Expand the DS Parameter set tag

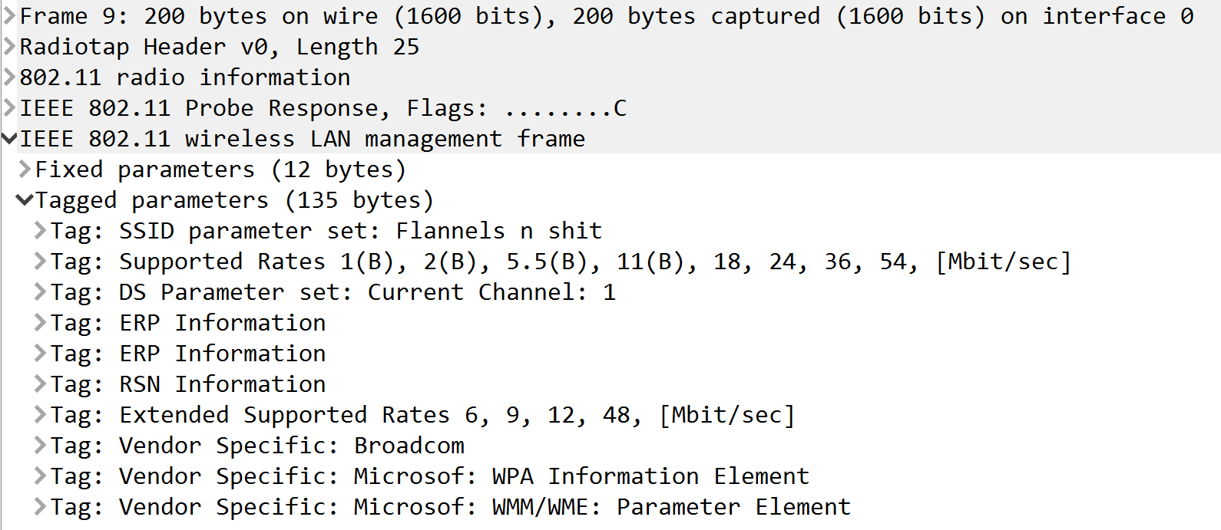point(40,292)
